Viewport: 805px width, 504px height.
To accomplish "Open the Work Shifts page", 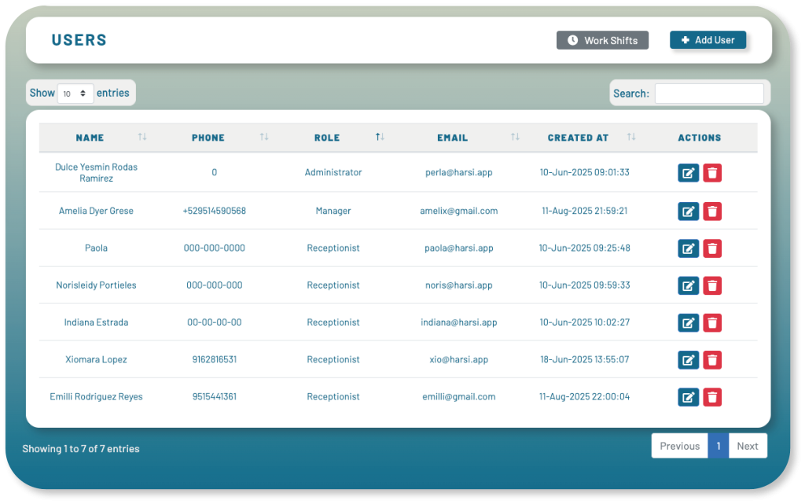I will (x=602, y=40).
